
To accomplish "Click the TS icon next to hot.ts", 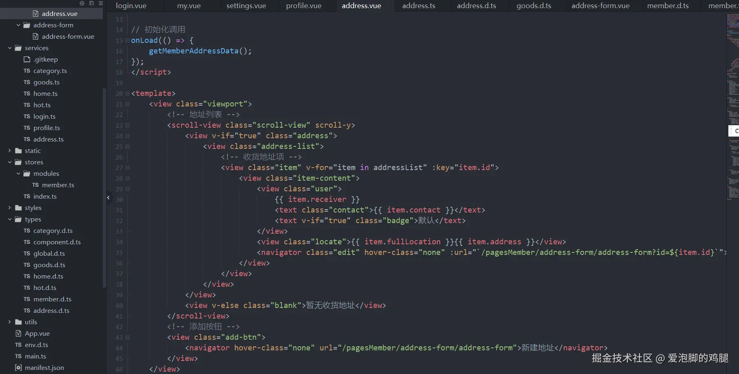I will point(27,105).
